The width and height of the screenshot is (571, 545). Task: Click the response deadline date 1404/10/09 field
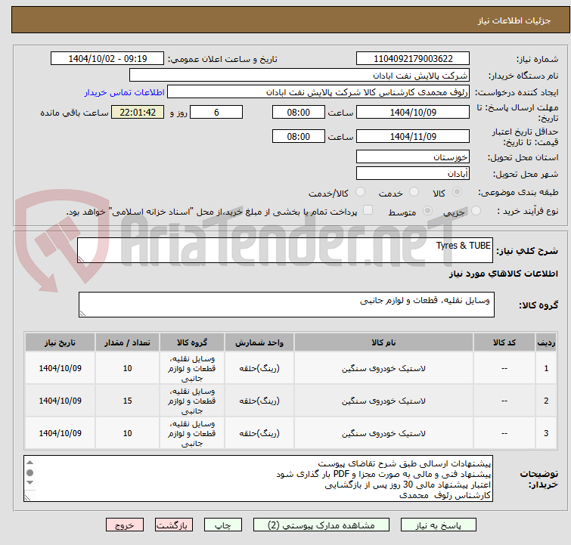413,112
